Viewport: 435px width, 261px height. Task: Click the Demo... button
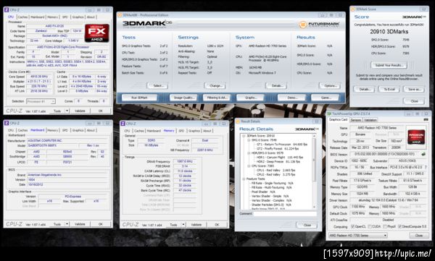[291, 98]
